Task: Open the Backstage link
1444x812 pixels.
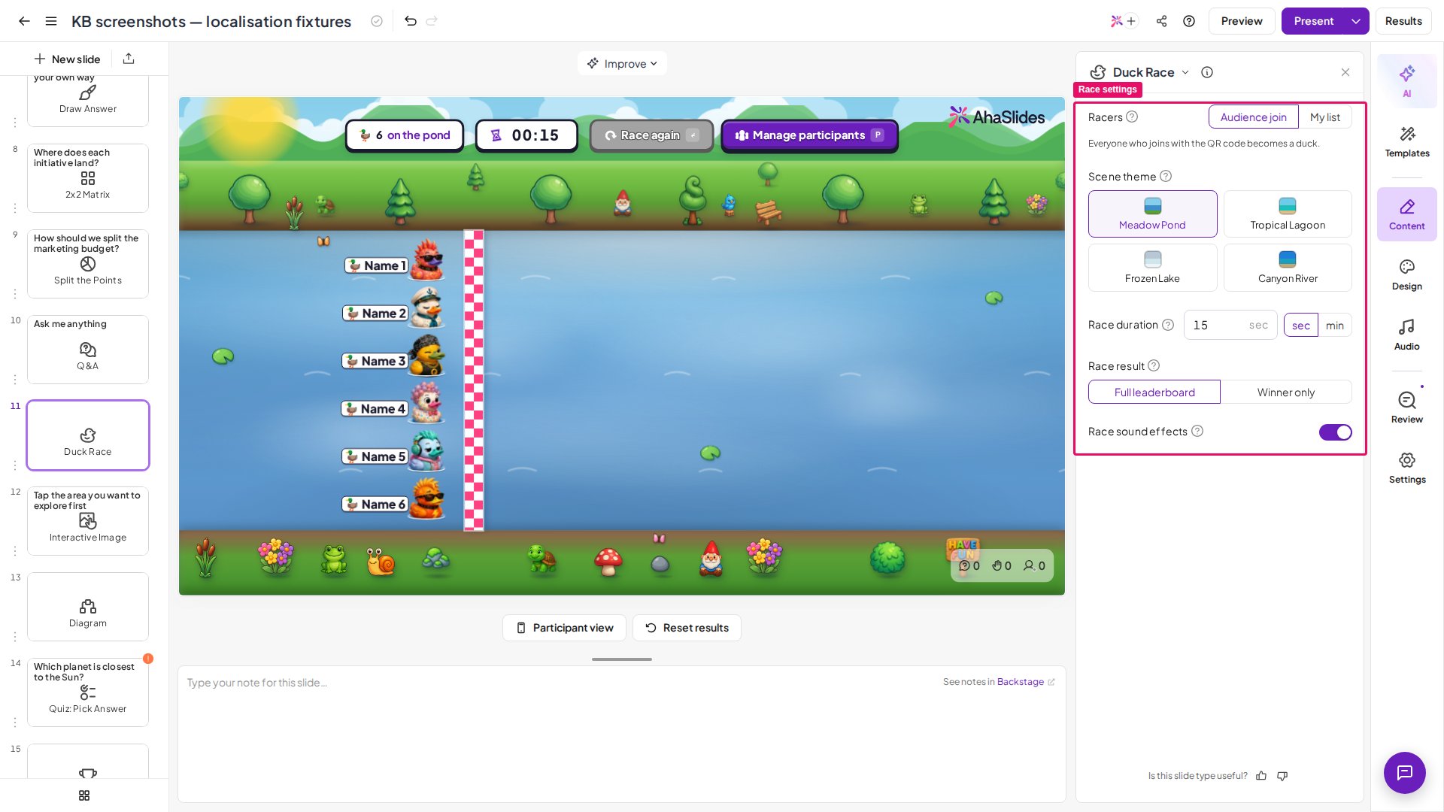Action: (x=1025, y=682)
